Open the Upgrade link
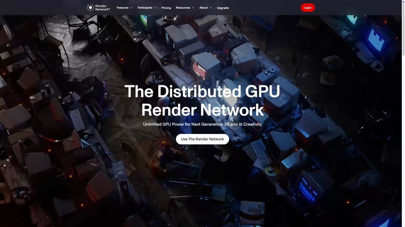Viewport: 405px width, 227px height. coord(223,8)
